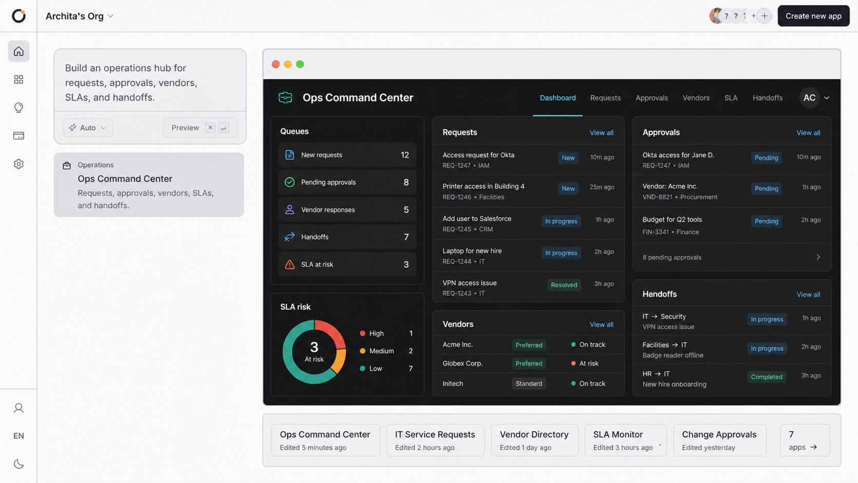This screenshot has width=858, height=483.
Task: Click Pending badge for Okta access for Jane D.
Action: click(766, 158)
